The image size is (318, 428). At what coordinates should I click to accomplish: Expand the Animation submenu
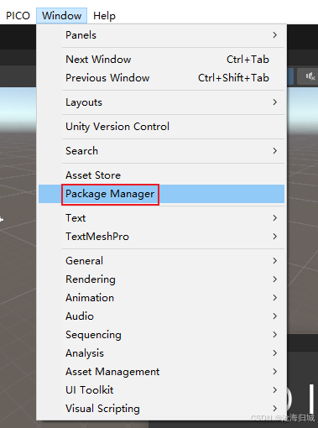(161, 298)
